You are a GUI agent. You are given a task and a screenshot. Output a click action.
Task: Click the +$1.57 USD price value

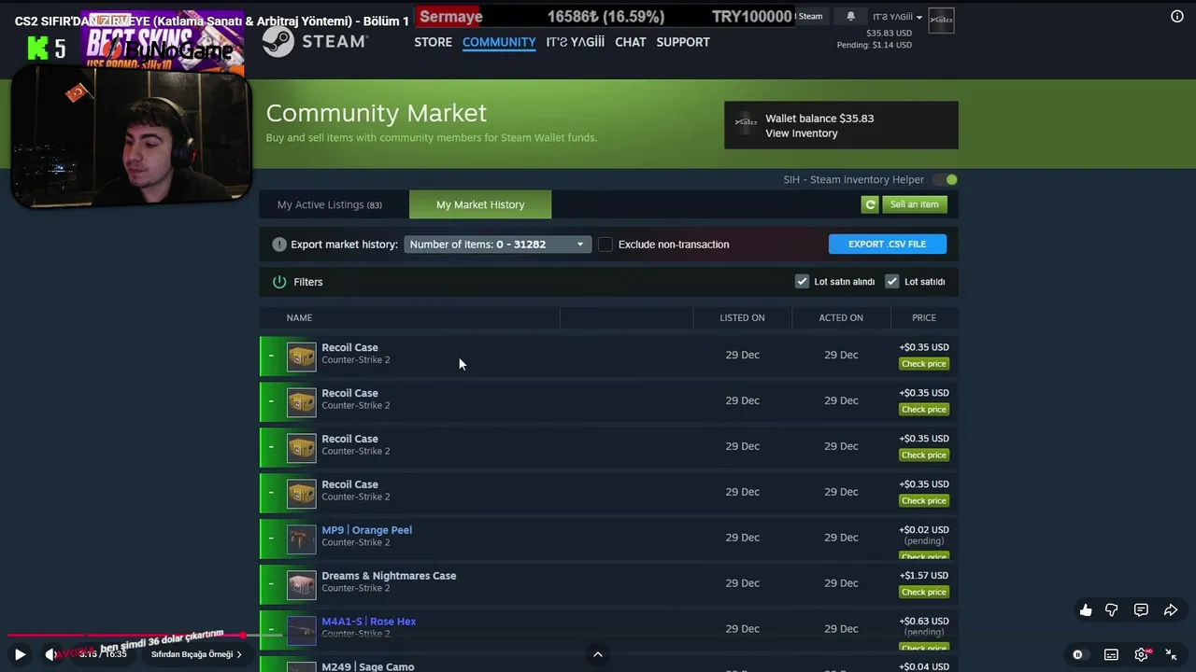point(924,576)
